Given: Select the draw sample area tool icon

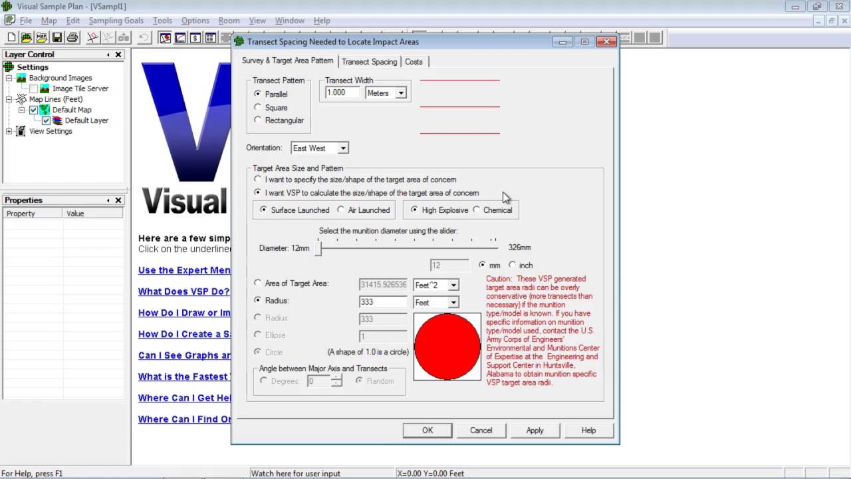Looking at the screenshot, I should [x=93, y=38].
